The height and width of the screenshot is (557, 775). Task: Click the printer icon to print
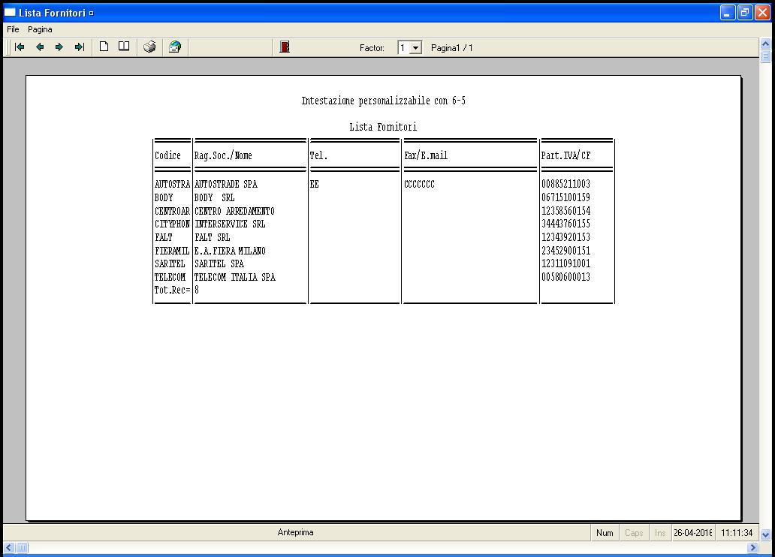point(149,47)
